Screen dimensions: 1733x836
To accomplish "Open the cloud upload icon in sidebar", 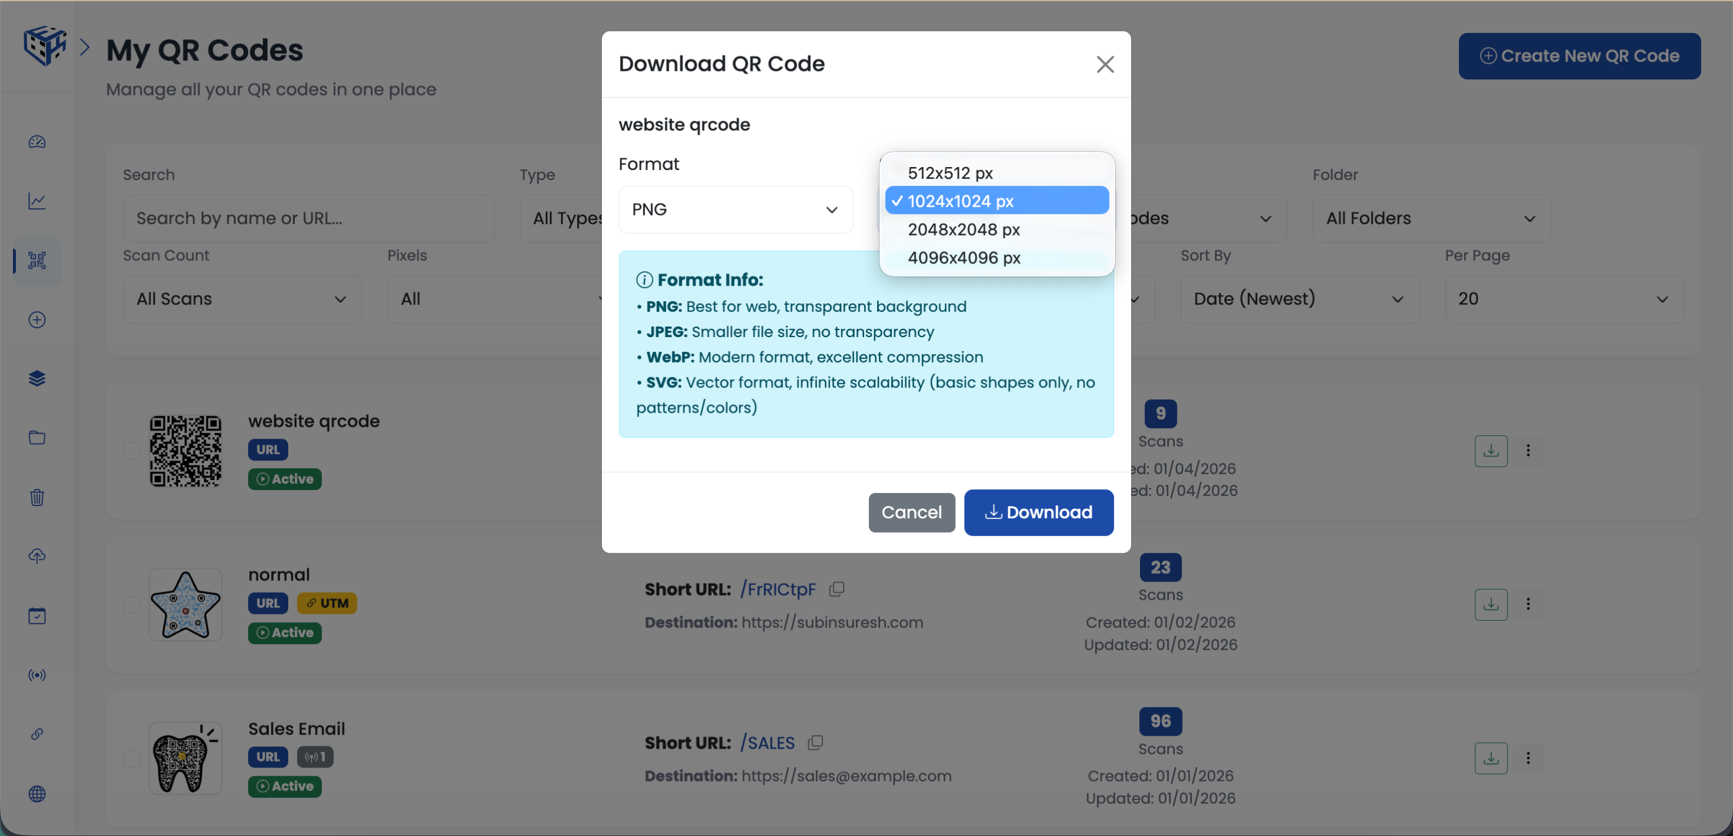I will click(x=37, y=556).
